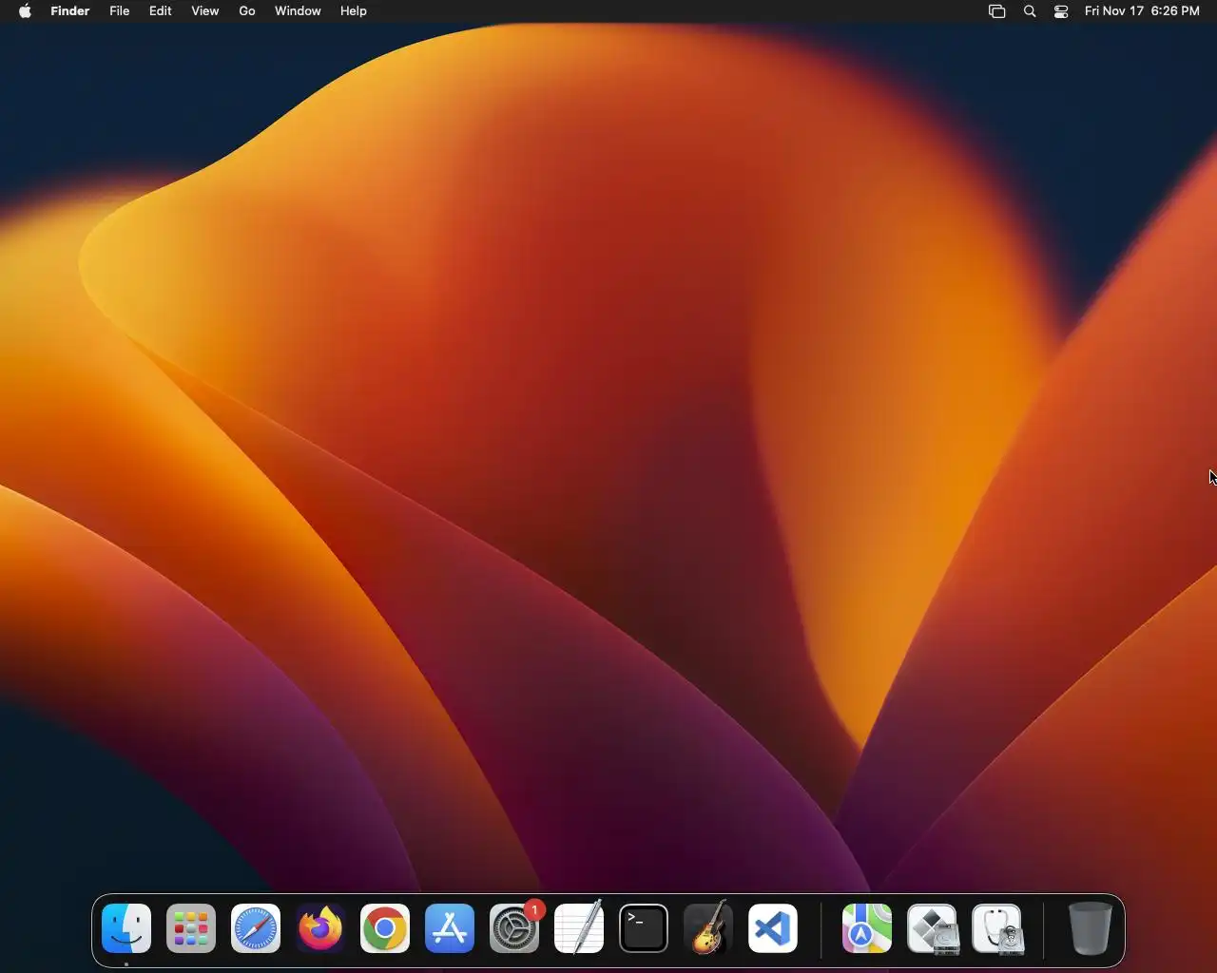This screenshot has width=1217, height=973.
Task: Open the Finder application menu
Action: click(69, 11)
